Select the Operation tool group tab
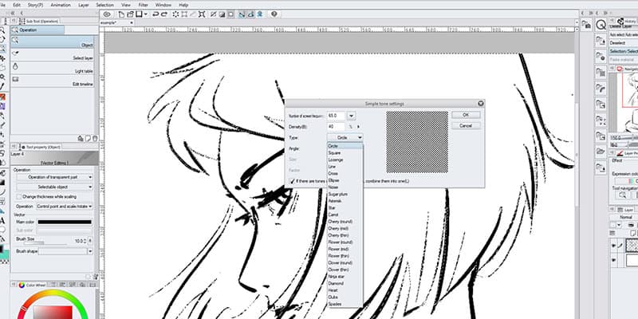The image size is (638, 319). pos(37,30)
